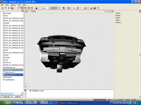Toggle SELECTED MODE in status bar
The width and height of the screenshot is (141, 105).
click(x=100, y=100)
